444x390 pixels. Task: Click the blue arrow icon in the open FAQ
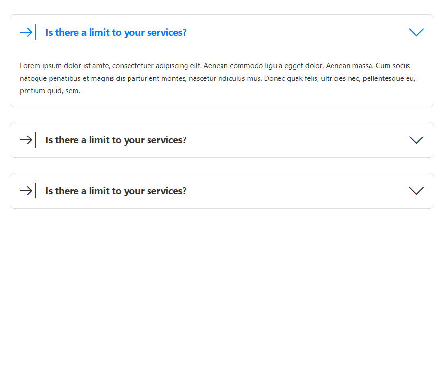tap(26, 32)
